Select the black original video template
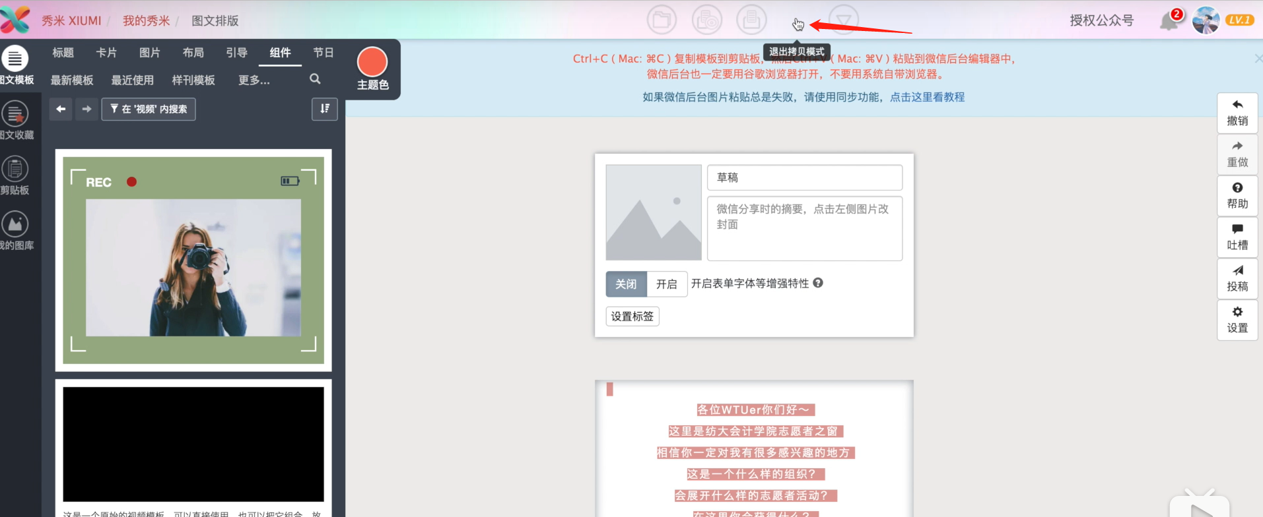This screenshot has height=517, width=1263. (193, 444)
